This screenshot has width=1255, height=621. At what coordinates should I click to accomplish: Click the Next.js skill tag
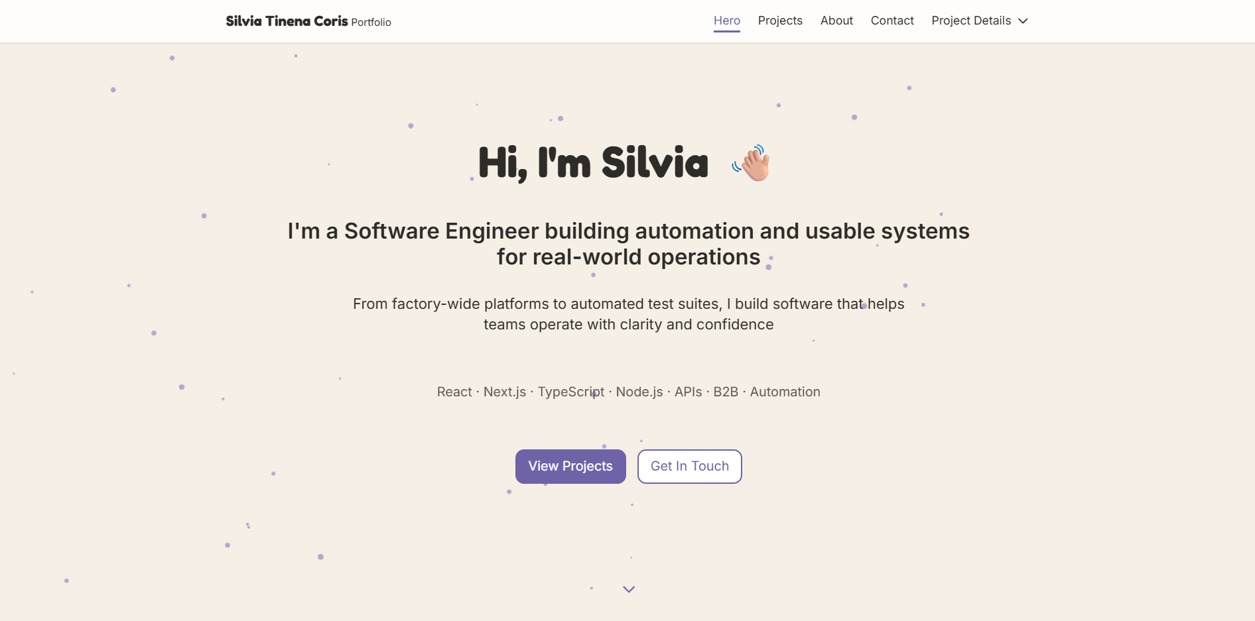tap(504, 392)
